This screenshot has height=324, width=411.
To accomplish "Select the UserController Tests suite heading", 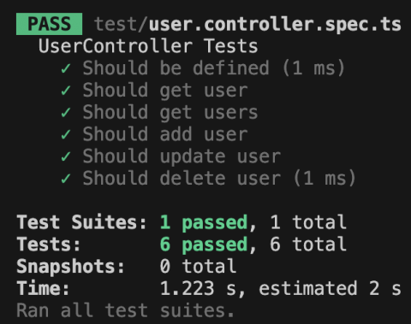I will pos(148,46).
